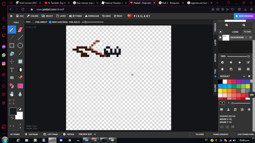Viewport: 255px width, 143px height.
Task: Enable the Lock Frames Panel checkbox
Action: (233, 134)
